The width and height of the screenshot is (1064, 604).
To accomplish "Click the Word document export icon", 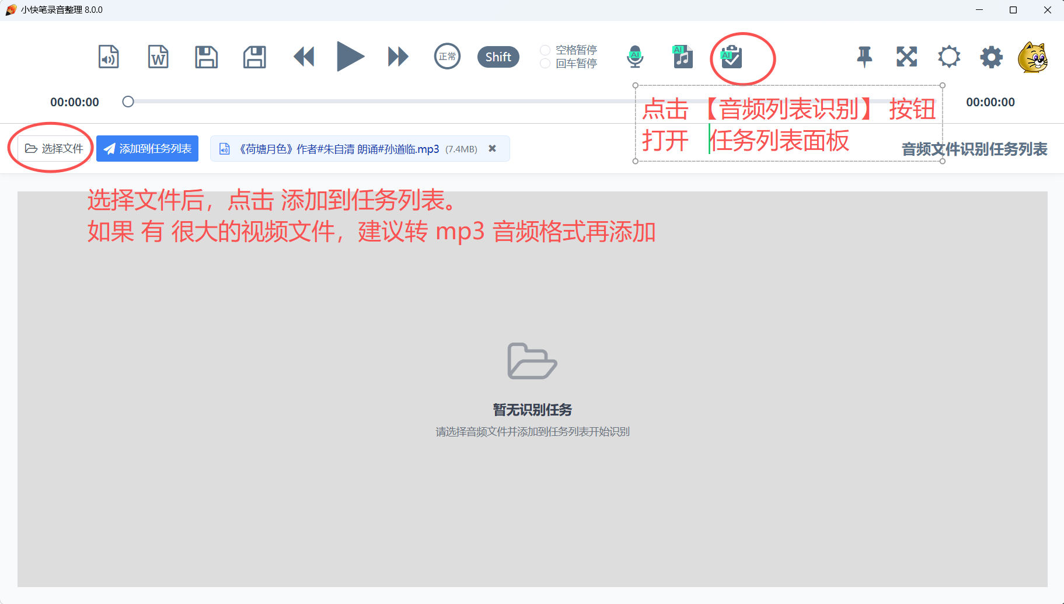I will click(158, 57).
